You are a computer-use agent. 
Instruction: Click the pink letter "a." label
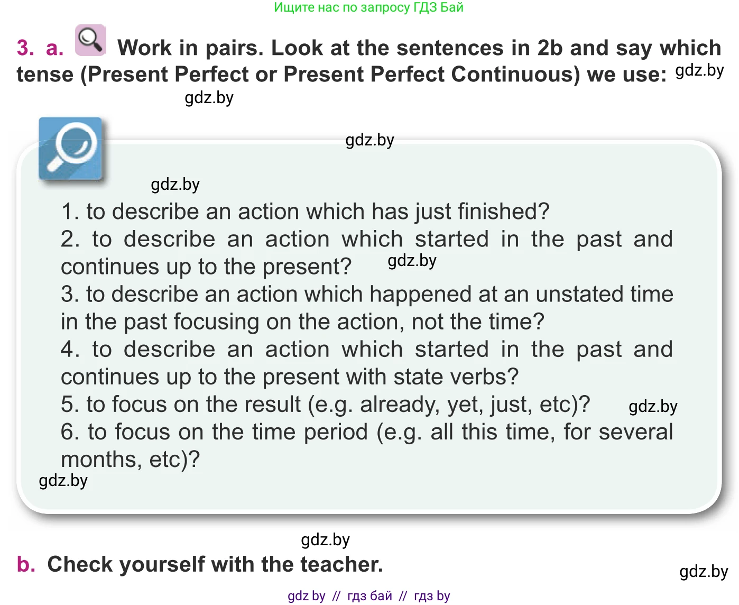pos(55,48)
